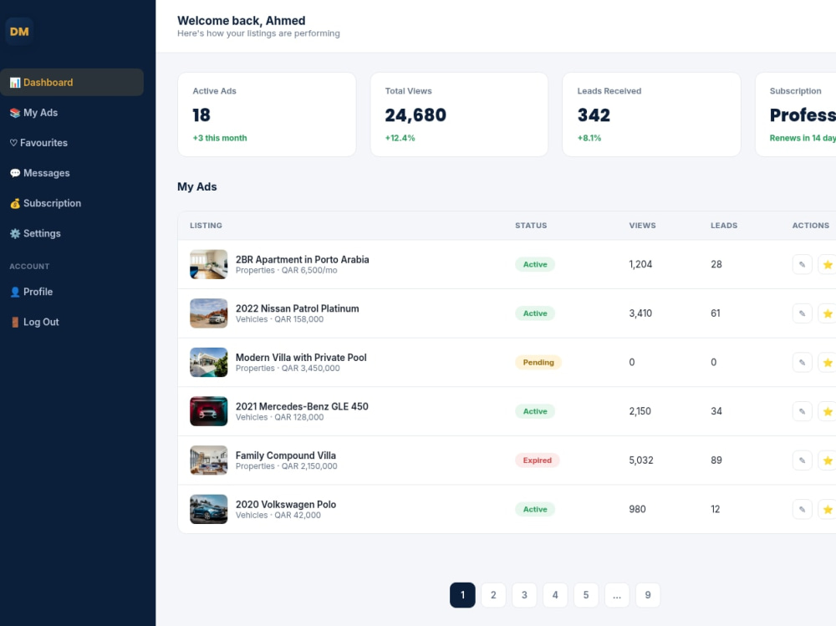Open the Dashboard sidebar item
This screenshot has height=626, width=836.
[x=71, y=82]
